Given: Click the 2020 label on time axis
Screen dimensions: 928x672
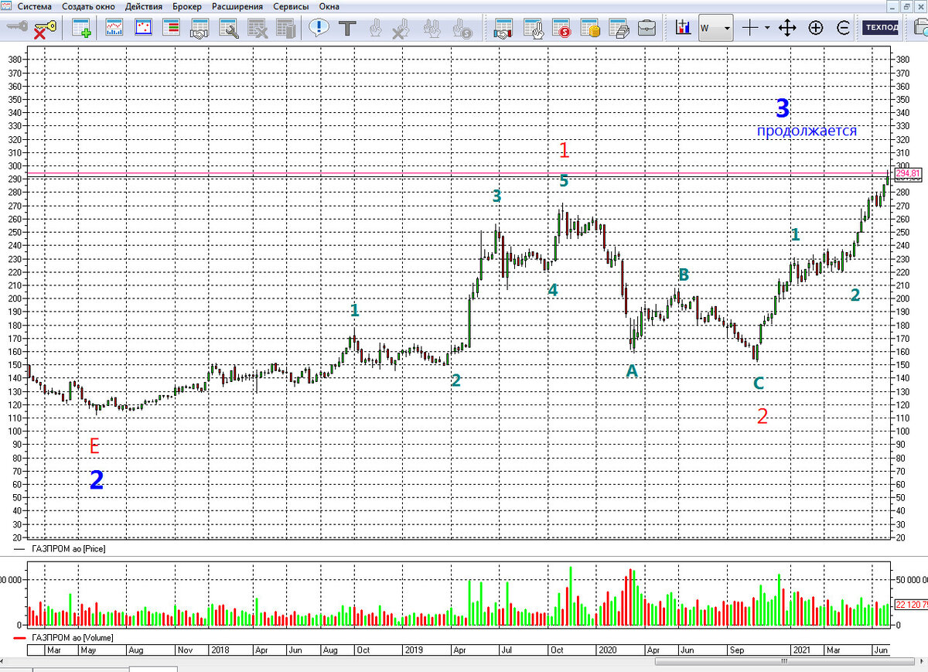Looking at the screenshot, I should (x=607, y=650).
